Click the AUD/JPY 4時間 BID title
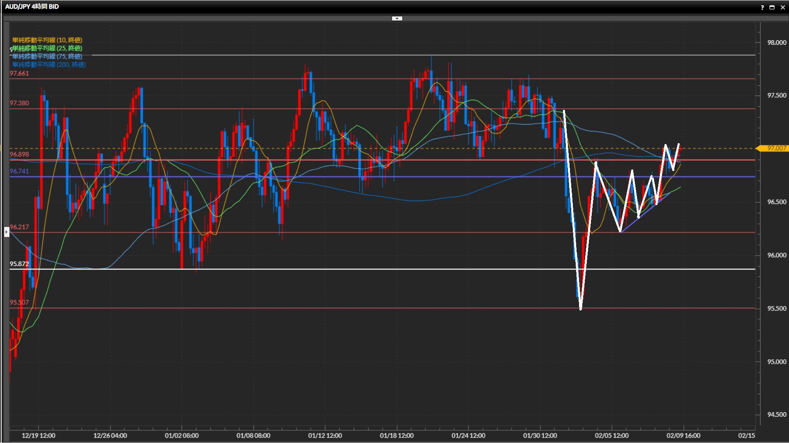Image resolution: width=789 pixels, height=443 pixels. pos(32,7)
